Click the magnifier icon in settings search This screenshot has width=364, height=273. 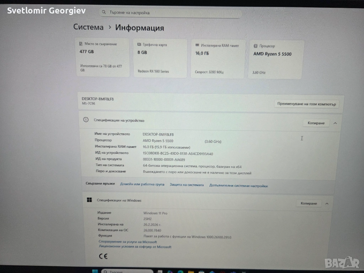[104, 12]
